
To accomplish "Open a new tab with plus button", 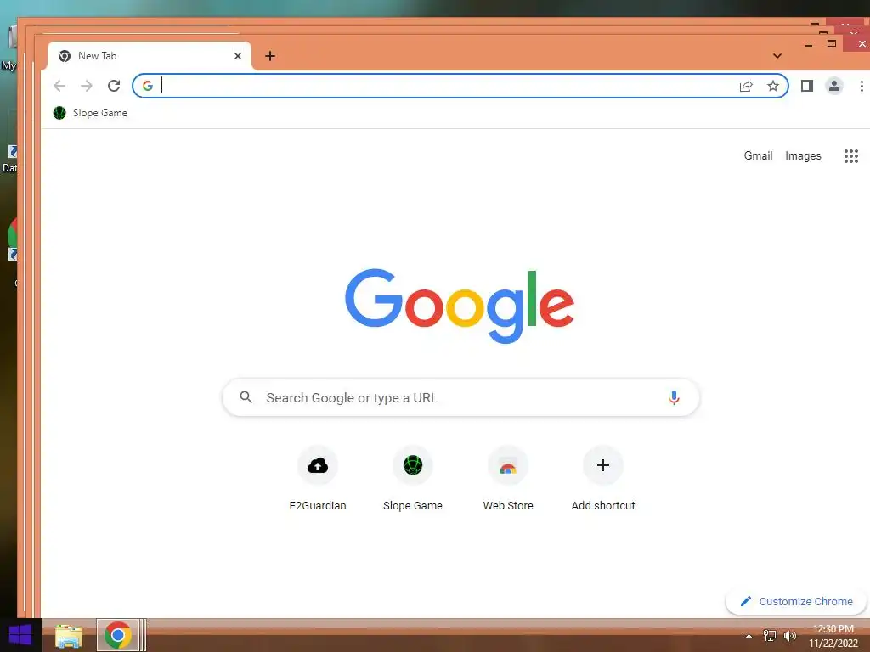I will 270,56.
